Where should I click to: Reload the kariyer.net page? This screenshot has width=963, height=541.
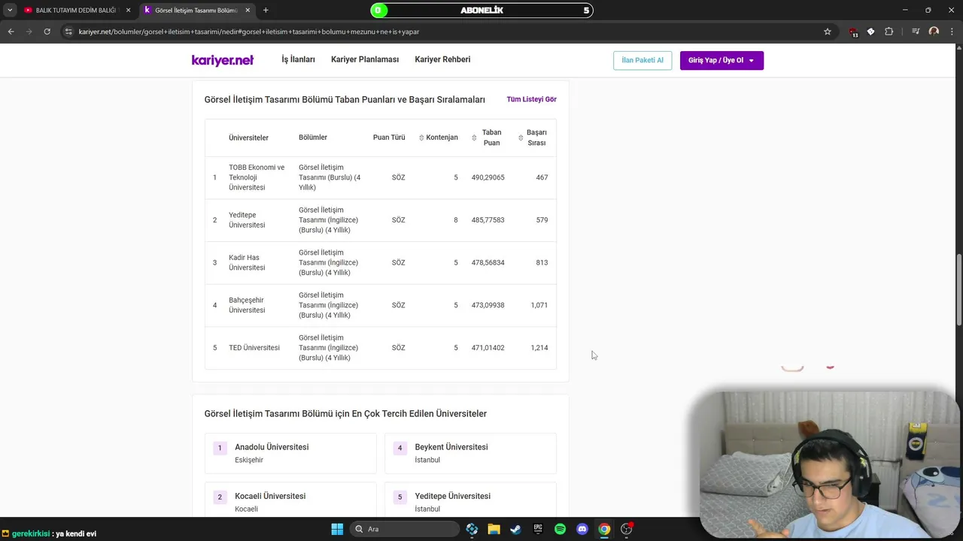47,32
